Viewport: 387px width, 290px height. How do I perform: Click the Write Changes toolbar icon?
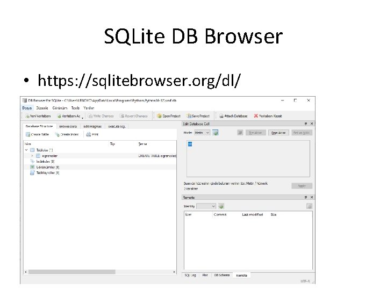pos(91,116)
